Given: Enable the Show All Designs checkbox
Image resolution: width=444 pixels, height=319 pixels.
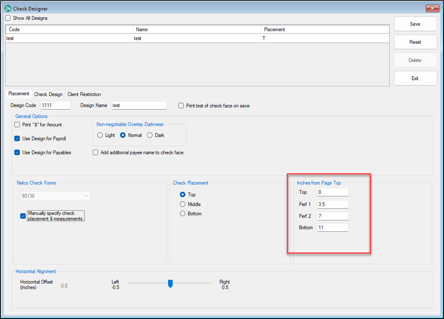Looking at the screenshot, I should [x=8, y=18].
